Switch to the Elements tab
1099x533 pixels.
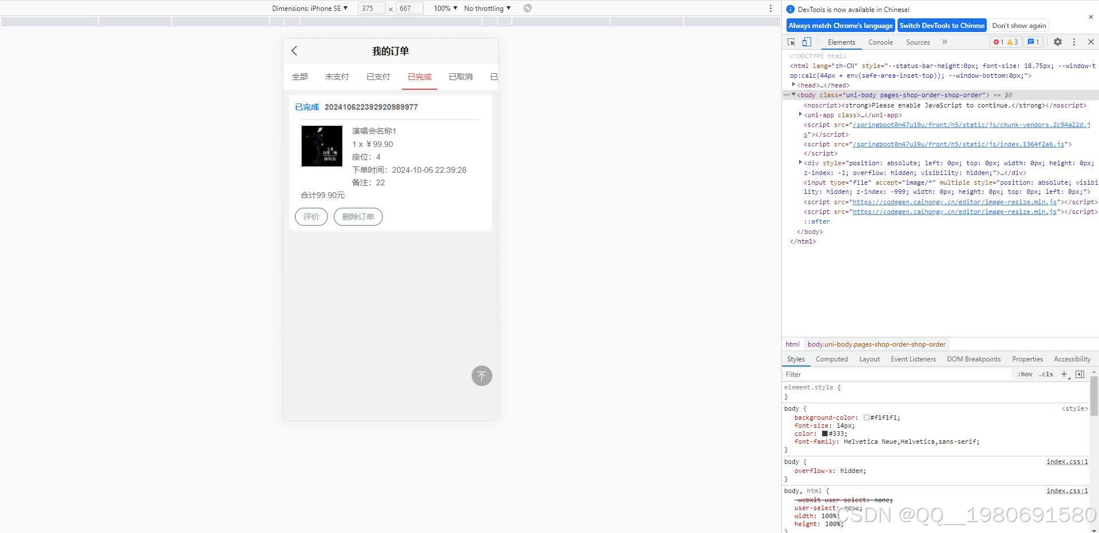coord(841,42)
